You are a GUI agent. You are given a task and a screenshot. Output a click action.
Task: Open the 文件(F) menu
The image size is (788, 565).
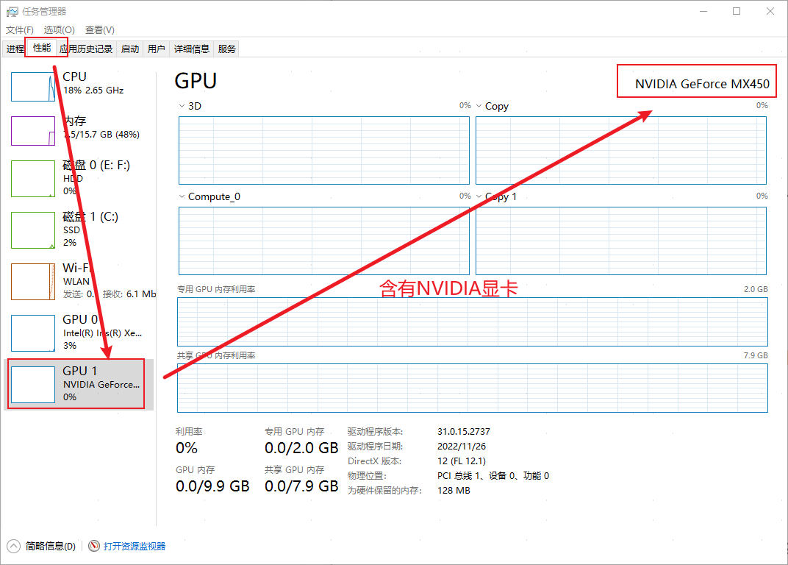(20, 29)
